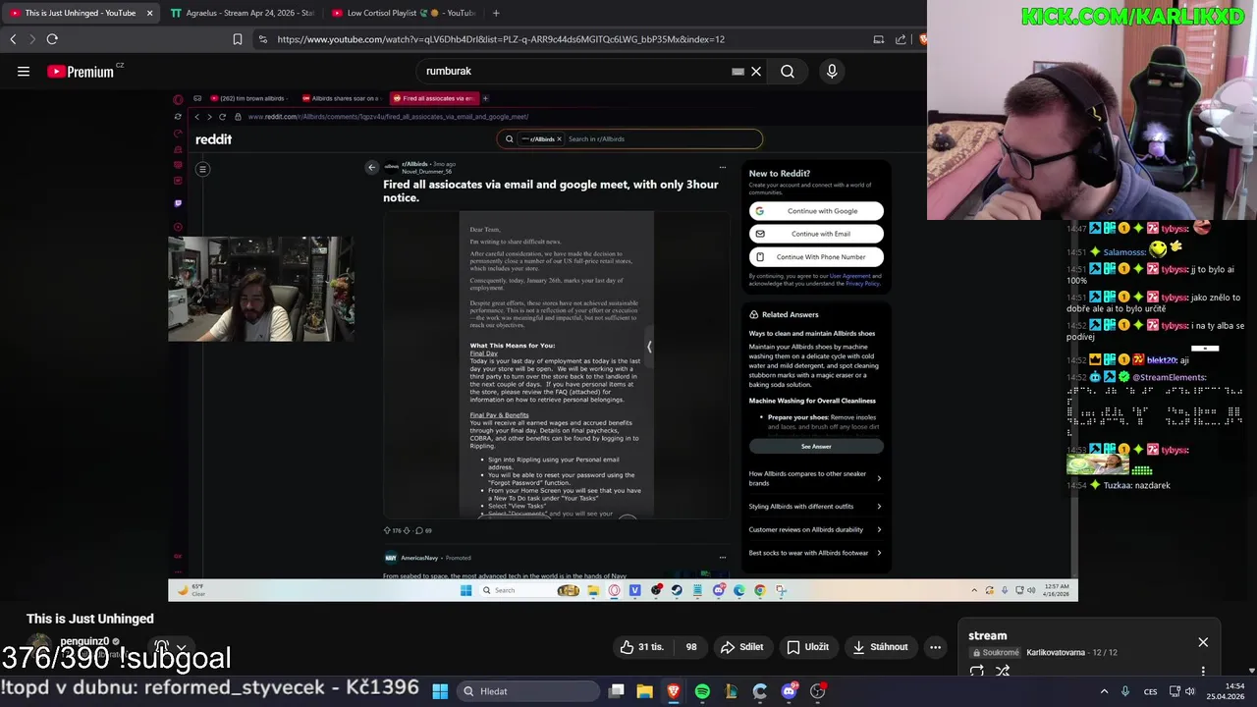Focus the YouTube search field

pos(574,72)
